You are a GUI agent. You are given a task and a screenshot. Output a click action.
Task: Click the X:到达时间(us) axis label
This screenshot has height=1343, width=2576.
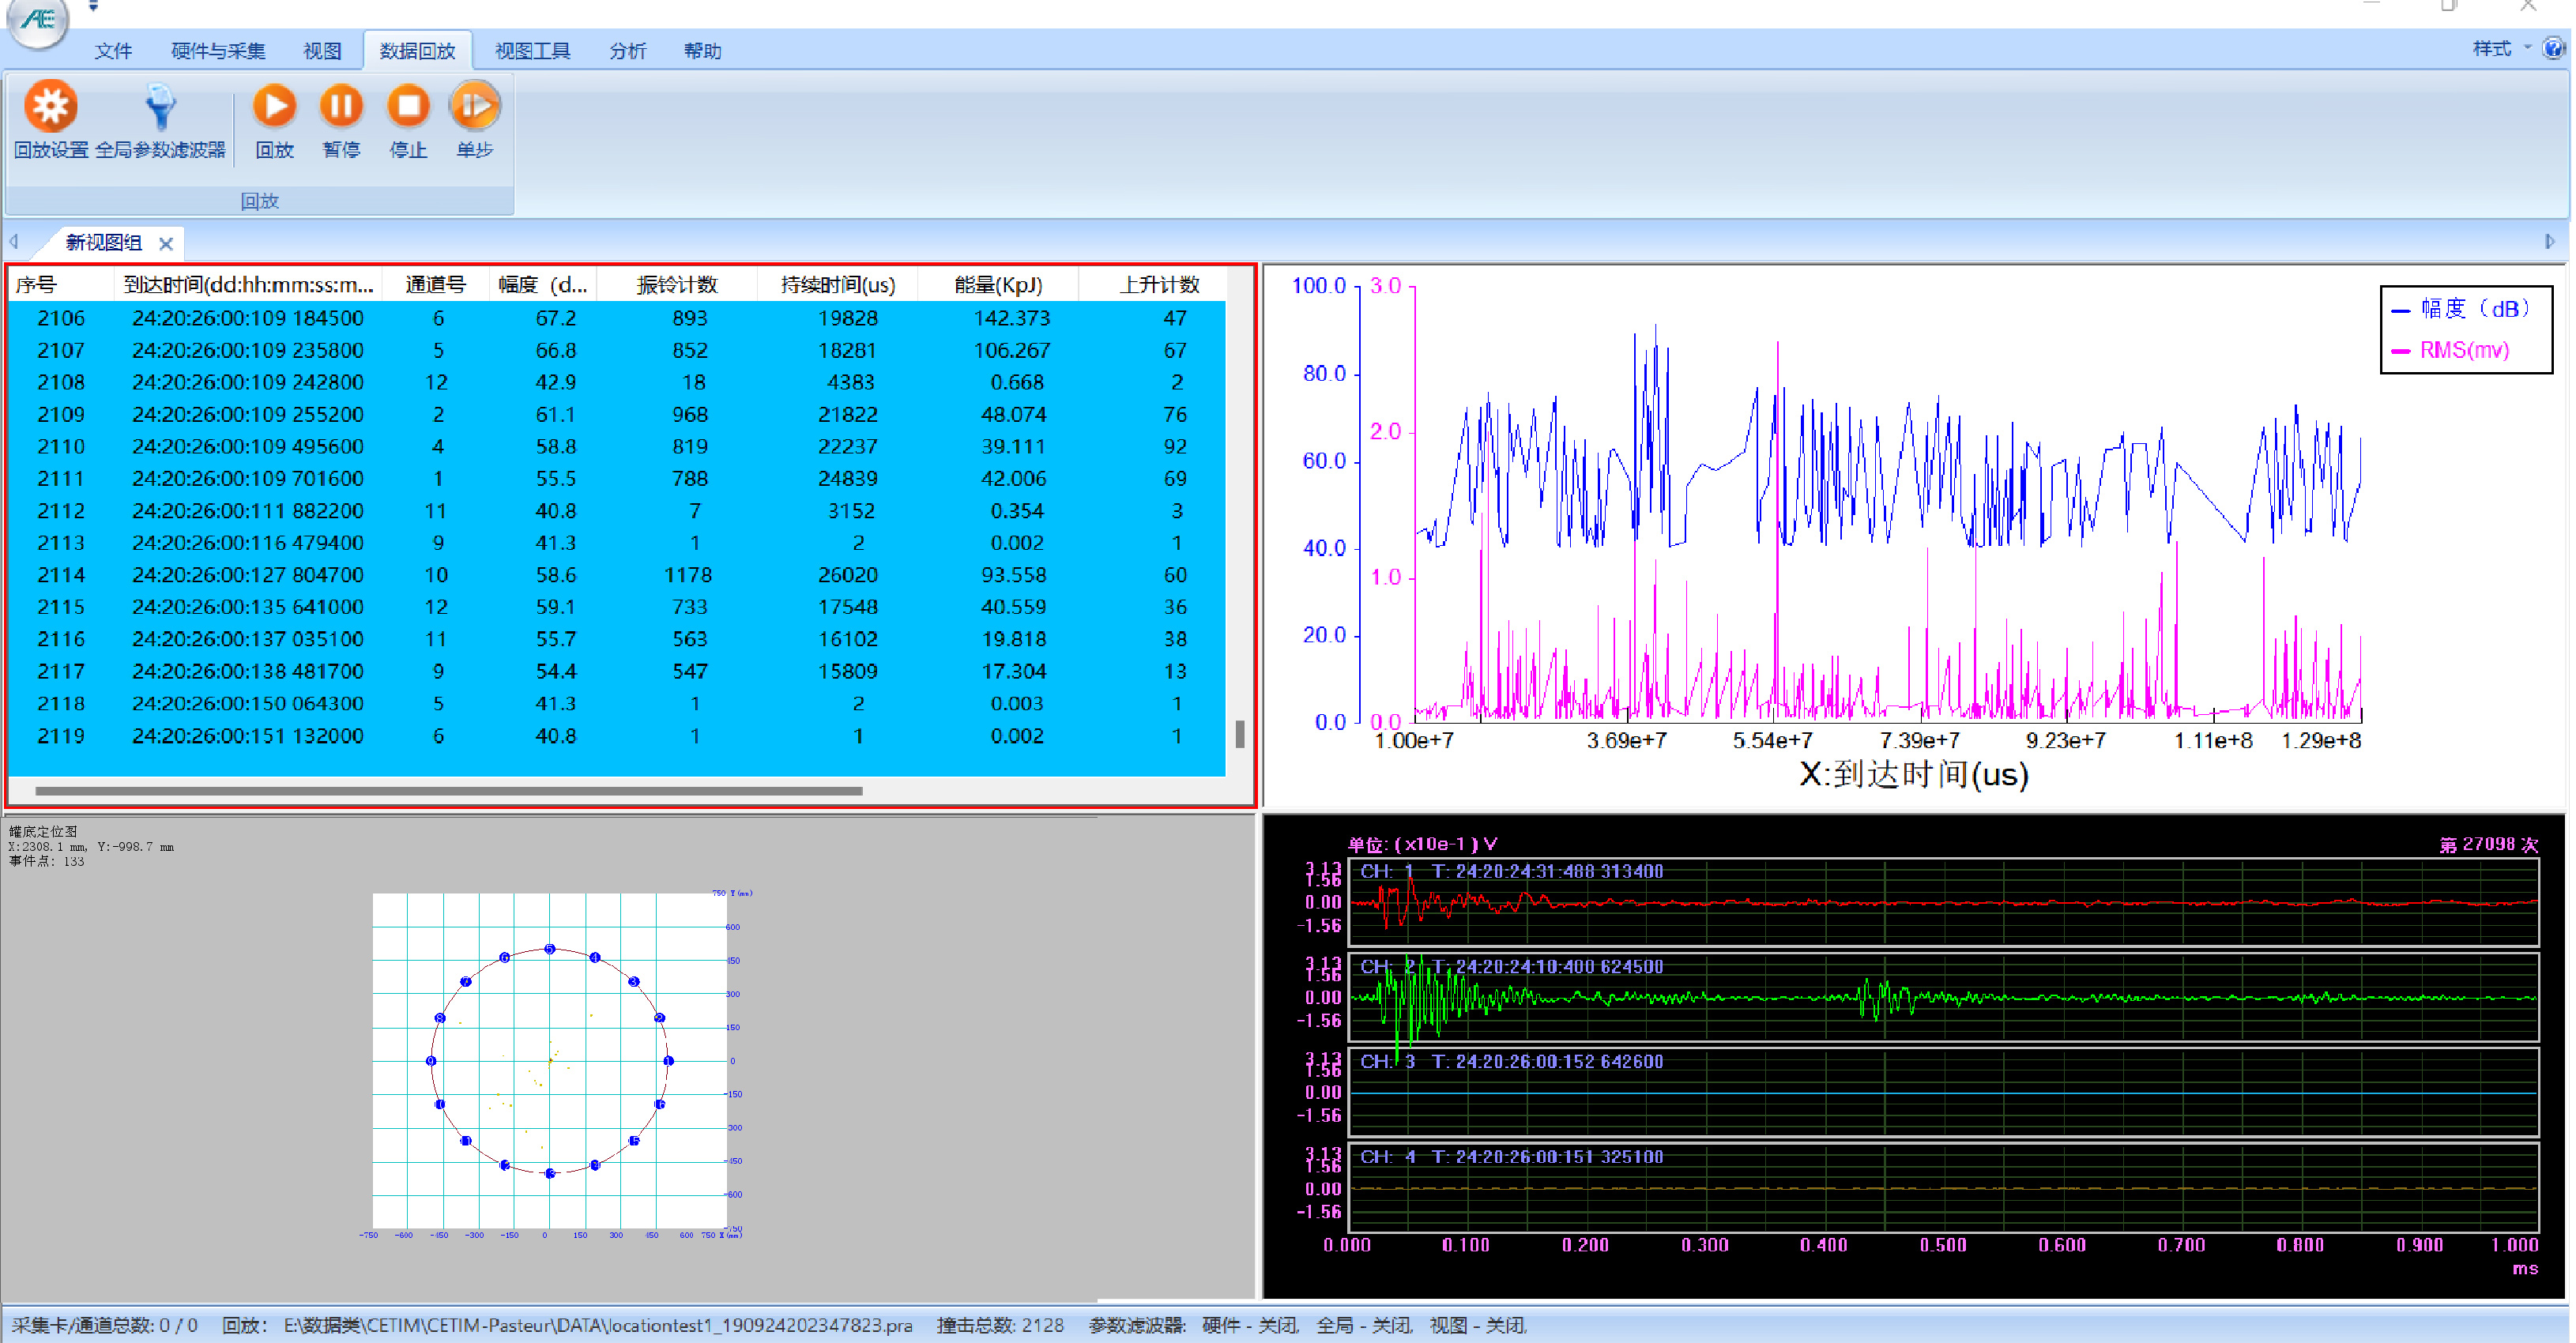pyautogui.click(x=1913, y=774)
